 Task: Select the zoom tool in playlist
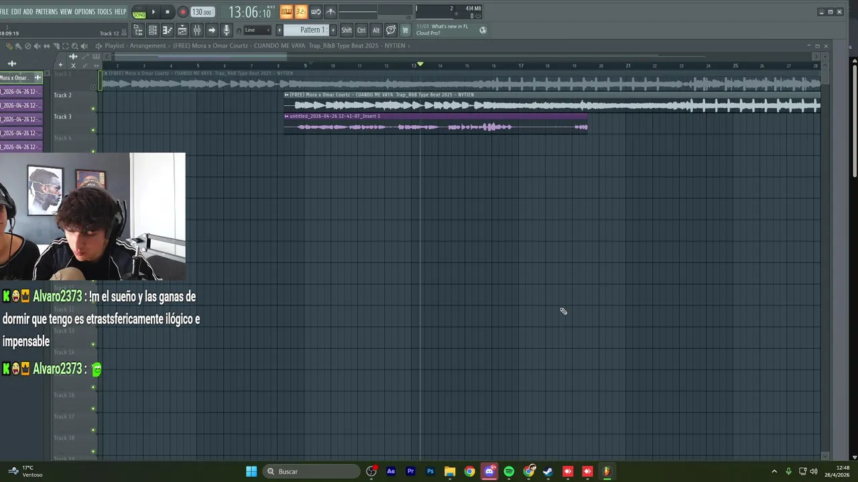pyautogui.click(x=74, y=46)
